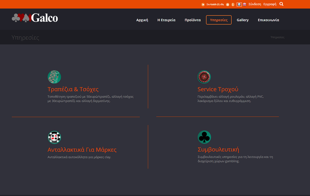Screen dimensions: 310x196
Task: Go to Η Εταιρεία page
Action: 166,20
